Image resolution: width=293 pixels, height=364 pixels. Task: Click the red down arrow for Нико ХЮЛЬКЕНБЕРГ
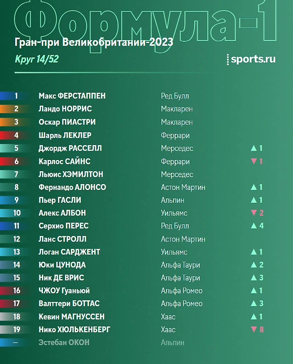[254, 330]
